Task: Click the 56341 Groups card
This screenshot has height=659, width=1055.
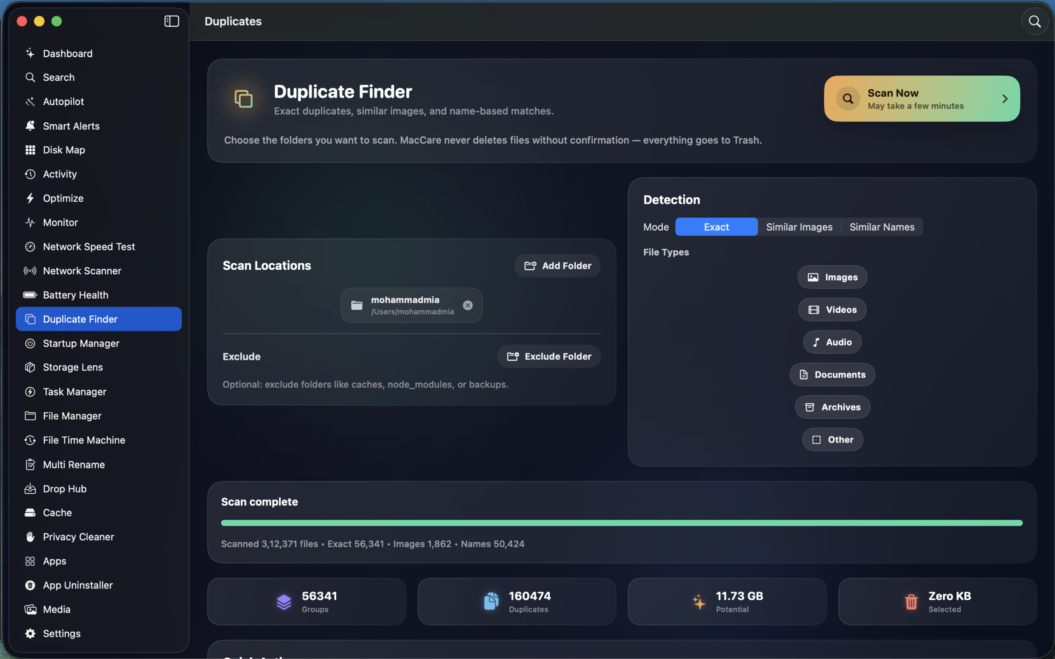Action: pos(307,601)
